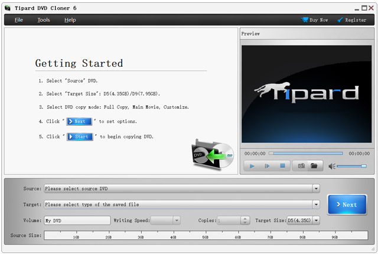This screenshot has width=378, height=254.
Task: Click the Copies number field
Action: click(x=229, y=220)
